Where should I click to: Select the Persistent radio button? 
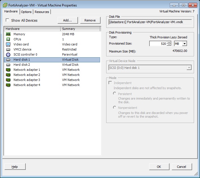114,94
